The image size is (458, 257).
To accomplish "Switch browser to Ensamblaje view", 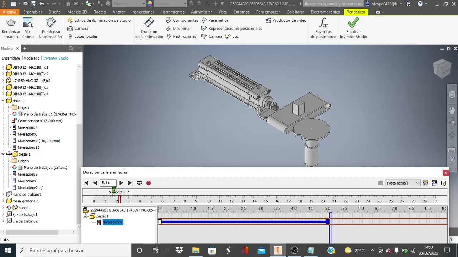I will tap(11, 58).
